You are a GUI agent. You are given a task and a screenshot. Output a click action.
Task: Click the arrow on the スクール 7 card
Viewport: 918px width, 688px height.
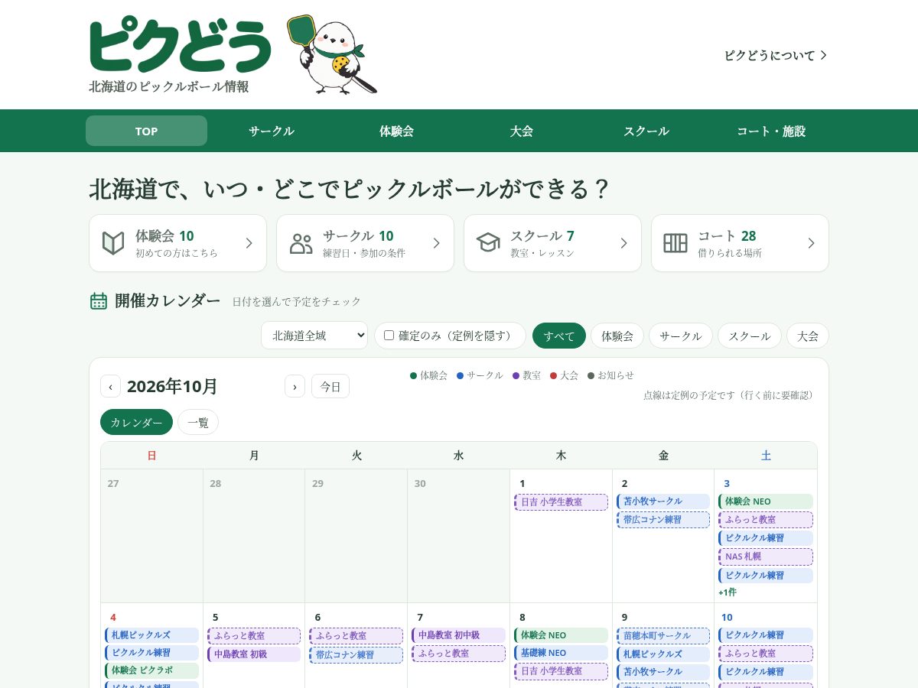pyautogui.click(x=623, y=243)
